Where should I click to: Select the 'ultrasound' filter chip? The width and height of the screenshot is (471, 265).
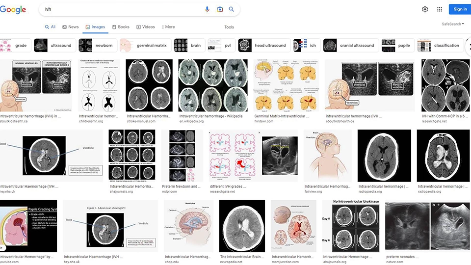point(54,45)
